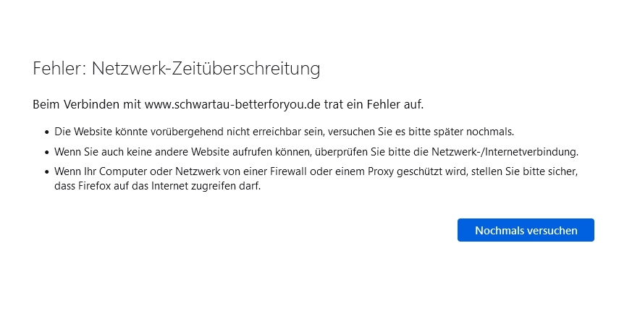Click the first bullet point dot
Viewport: 640px width, 319px height.
pyautogui.click(x=46, y=132)
